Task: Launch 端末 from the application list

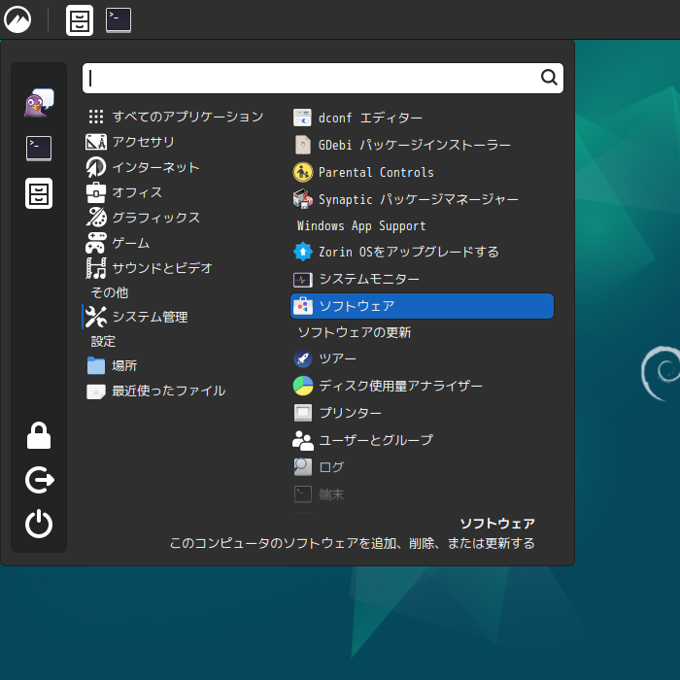Action: click(x=422, y=493)
